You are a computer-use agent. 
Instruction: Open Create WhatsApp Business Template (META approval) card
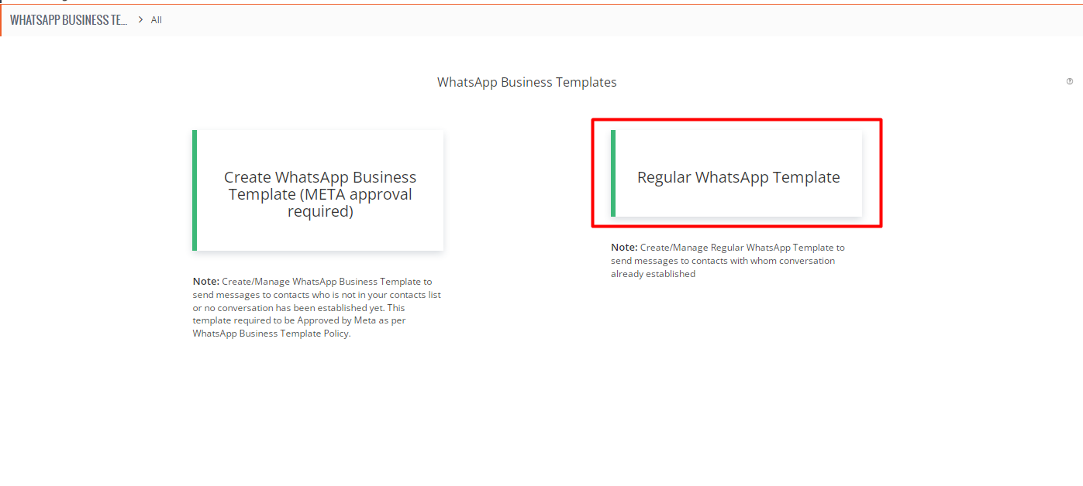pyautogui.click(x=318, y=190)
